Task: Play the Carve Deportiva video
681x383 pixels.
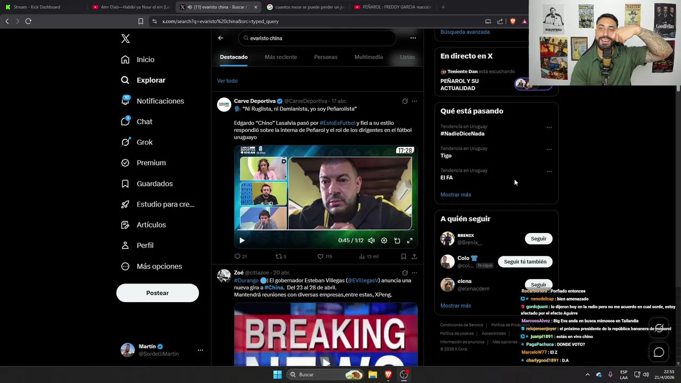Action: click(242, 240)
